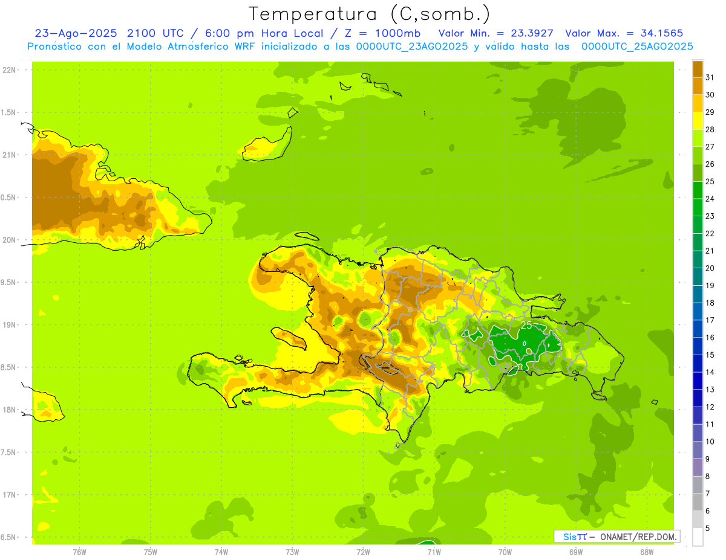Pick the gray swatch between 6 and 7
The width and height of the screenshot is (726, 560).
point(698,502)
